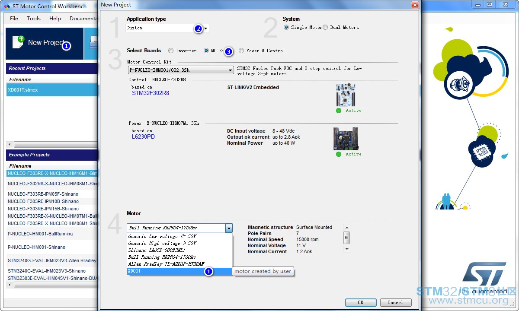Select example NUCLEO-F303RE-X-NUCLEO-IHM16M1 project
The image size is (519, 311).
click(x=52, y=173)
